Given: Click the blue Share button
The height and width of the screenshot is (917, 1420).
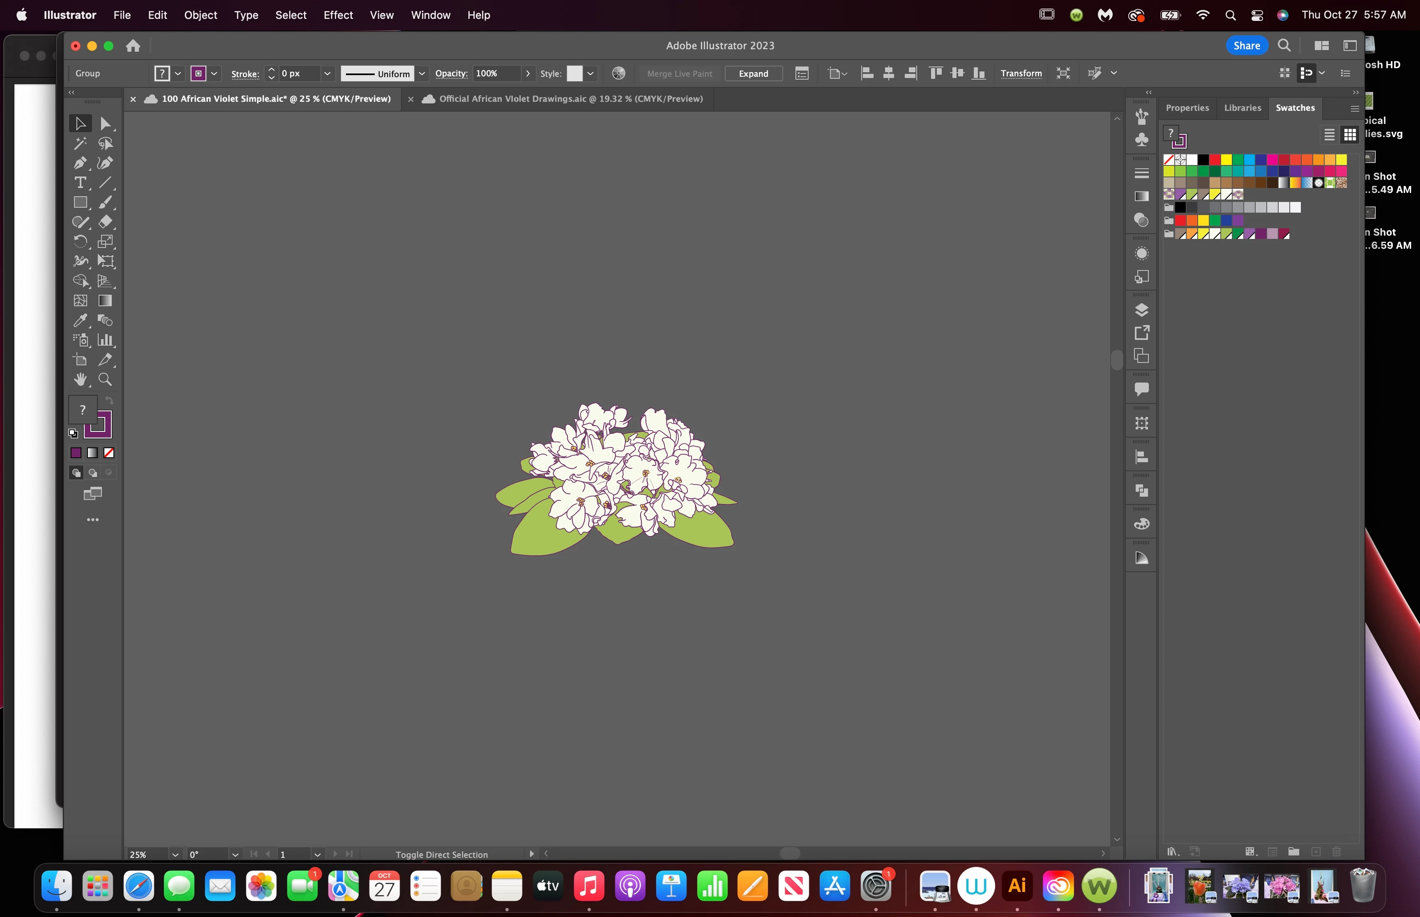Looking at the screenshot, I should point(1246,46).
